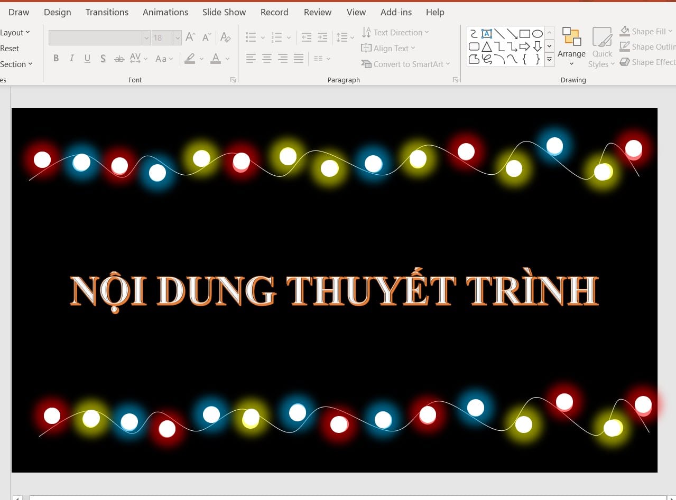This screenshot has width=676, height=500.
Task: Open the font name dropdown
Action: coord(146,37)
